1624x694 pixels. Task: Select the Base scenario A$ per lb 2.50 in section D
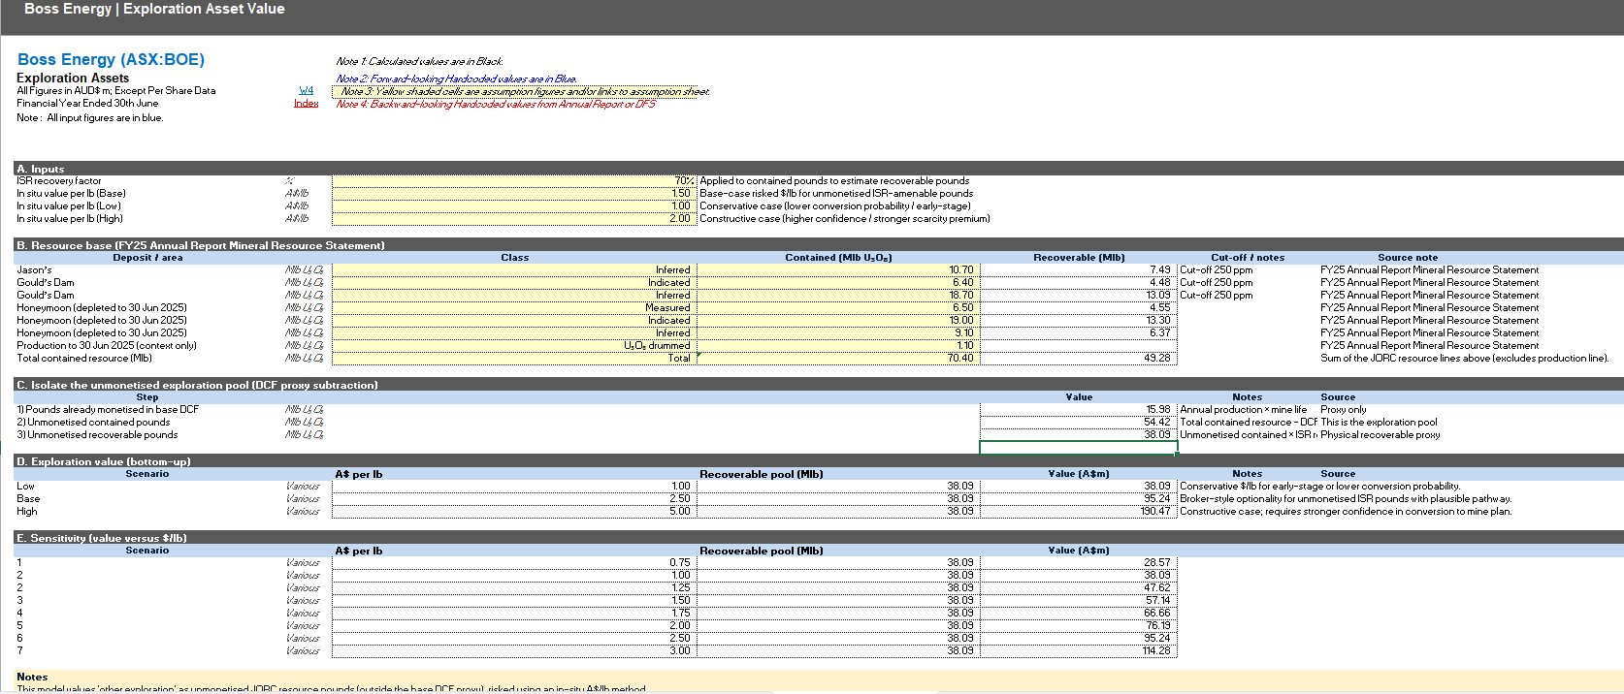point(514,498)
